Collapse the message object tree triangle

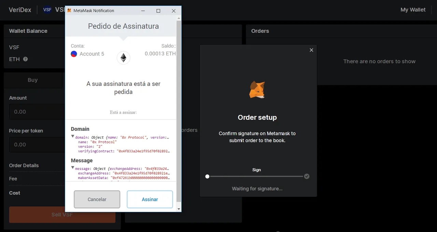pos(73,168)
